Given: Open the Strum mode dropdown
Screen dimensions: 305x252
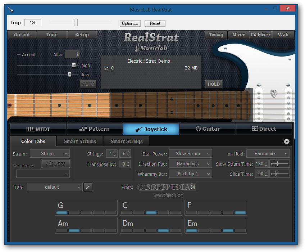Looking at the screenshot, I should coord(50,154).
